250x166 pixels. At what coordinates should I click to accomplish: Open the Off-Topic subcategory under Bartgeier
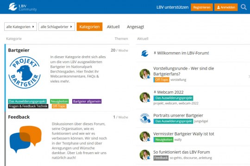click(x=59, y=106)
